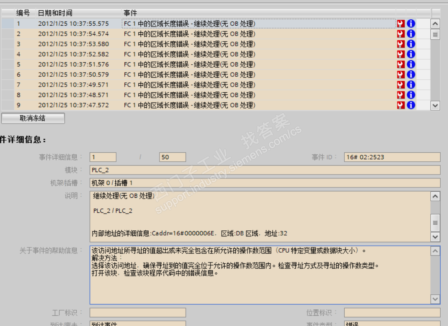Screen dimensions: 448x326
Task: Click the event list scroll-up arrow
Action: 435,24
